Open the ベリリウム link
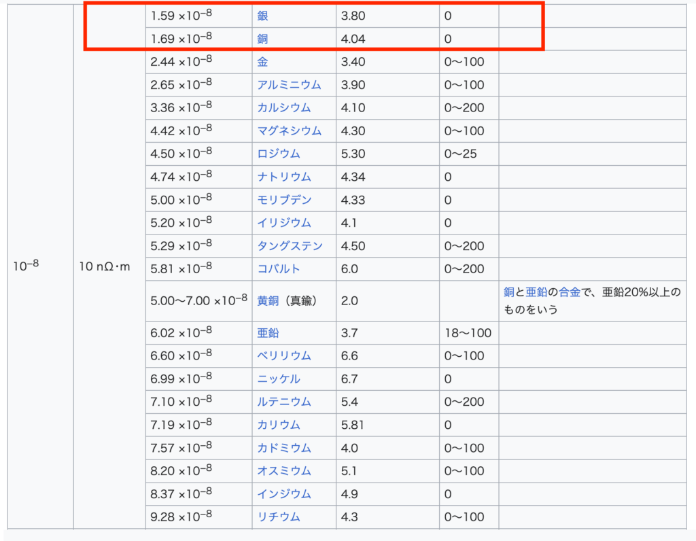696x541 pixels. 284,356
